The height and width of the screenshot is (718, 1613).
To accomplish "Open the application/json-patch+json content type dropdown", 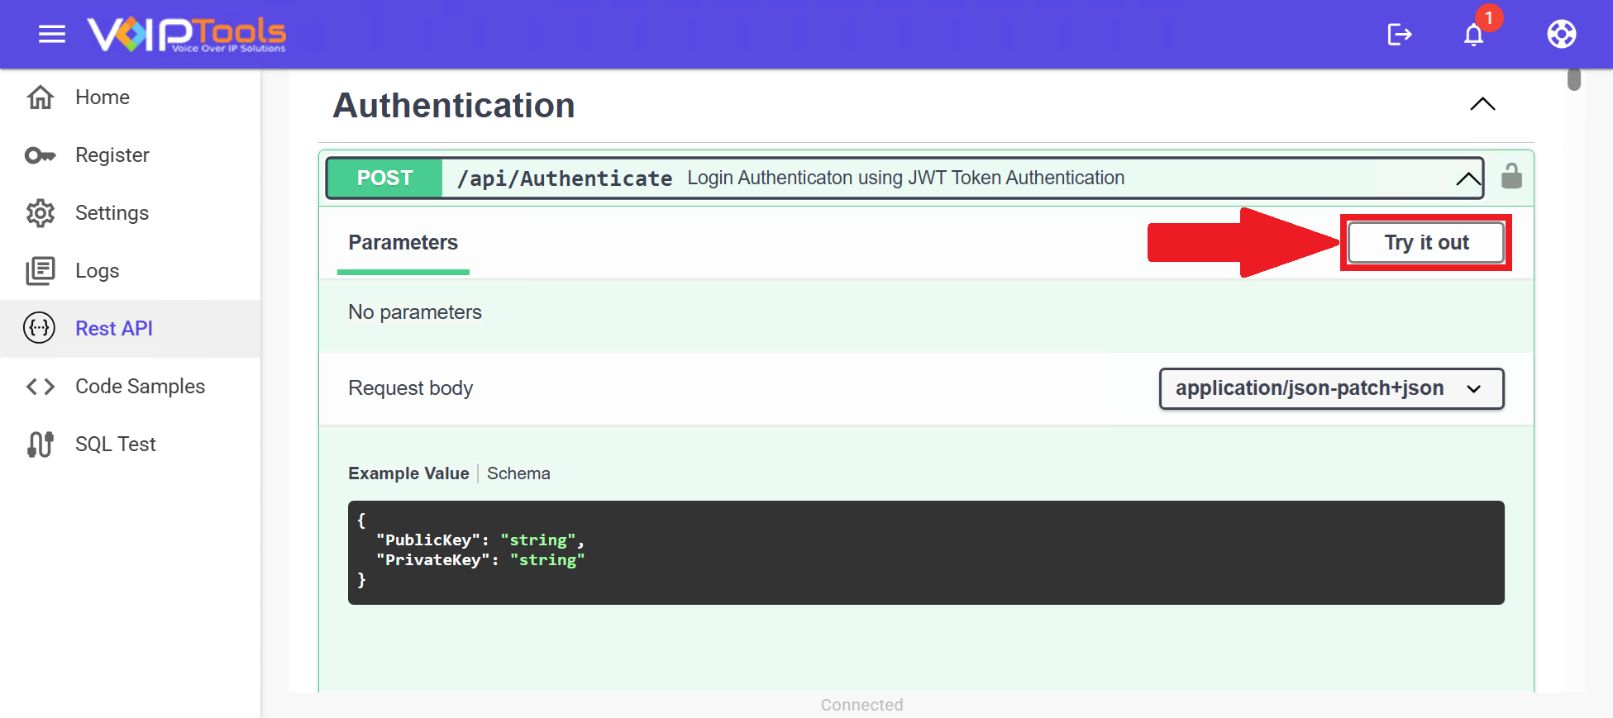I will tap(1330, 388).
